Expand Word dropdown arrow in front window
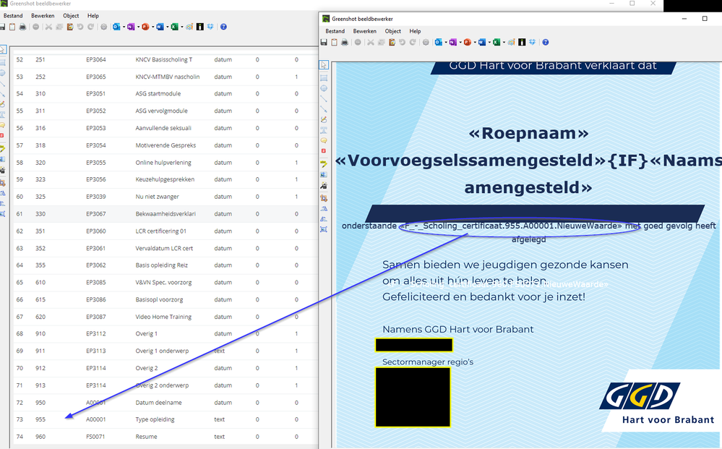The width and height of the screenshot is (722, 449). point(489,43)
